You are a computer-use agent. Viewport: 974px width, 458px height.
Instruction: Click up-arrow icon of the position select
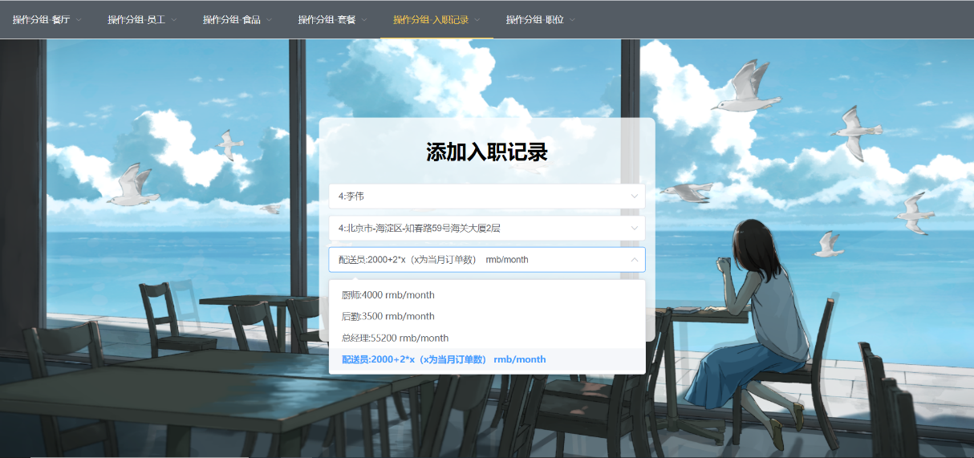pyautogui.click(x=635, y=260)
